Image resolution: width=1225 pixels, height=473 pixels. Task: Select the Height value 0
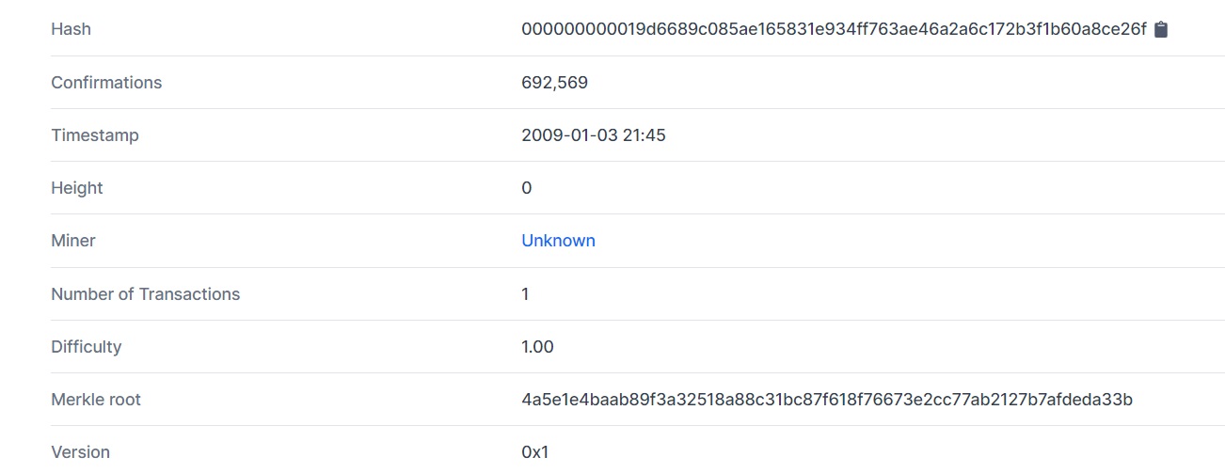(x=526, y=188)
